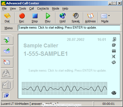Viewport: 123px width, 107px height.
Task: Click into the Memo text field
Action: 69,28
